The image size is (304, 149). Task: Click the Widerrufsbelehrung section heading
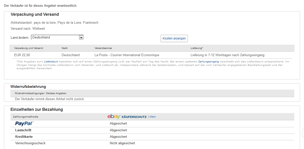[28, 87]
